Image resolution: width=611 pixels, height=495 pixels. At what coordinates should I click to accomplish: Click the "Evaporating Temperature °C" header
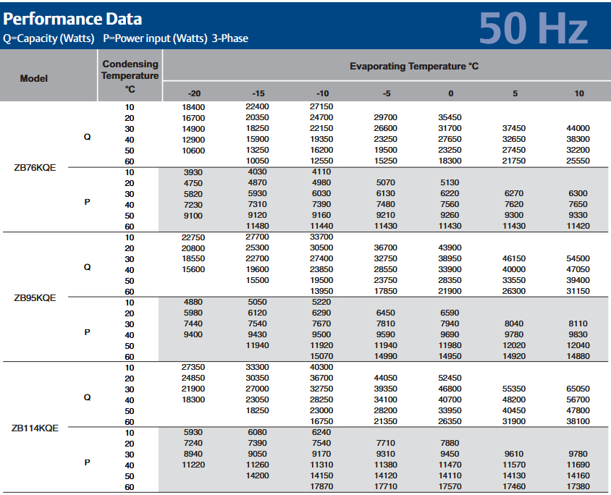[x=414, y=66]
